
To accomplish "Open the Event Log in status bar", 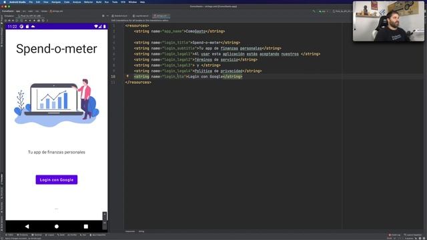I will [x=394, y=235].
